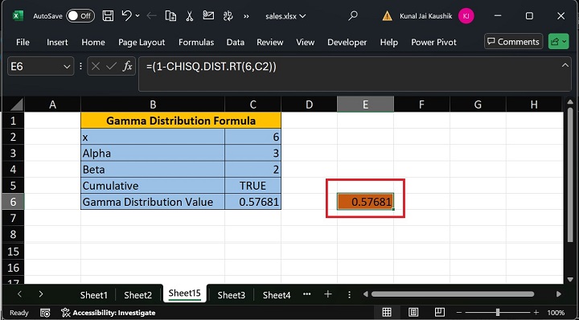Select cell C6 with value 0.57681

coord(253,202)
